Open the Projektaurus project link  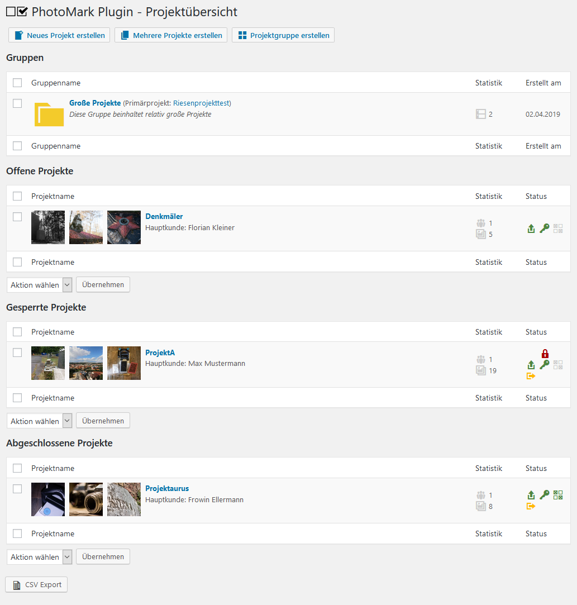(167, 488)
